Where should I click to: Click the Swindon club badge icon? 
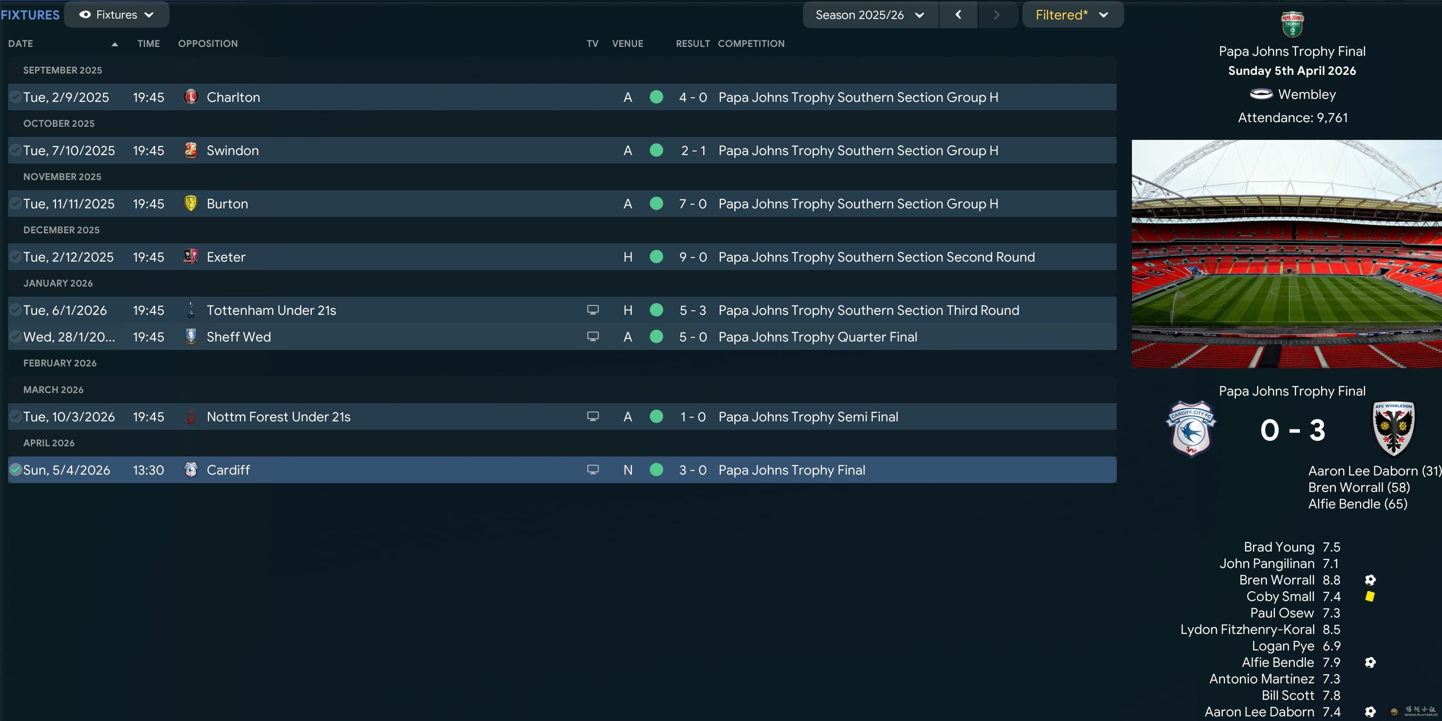[191, 150]
